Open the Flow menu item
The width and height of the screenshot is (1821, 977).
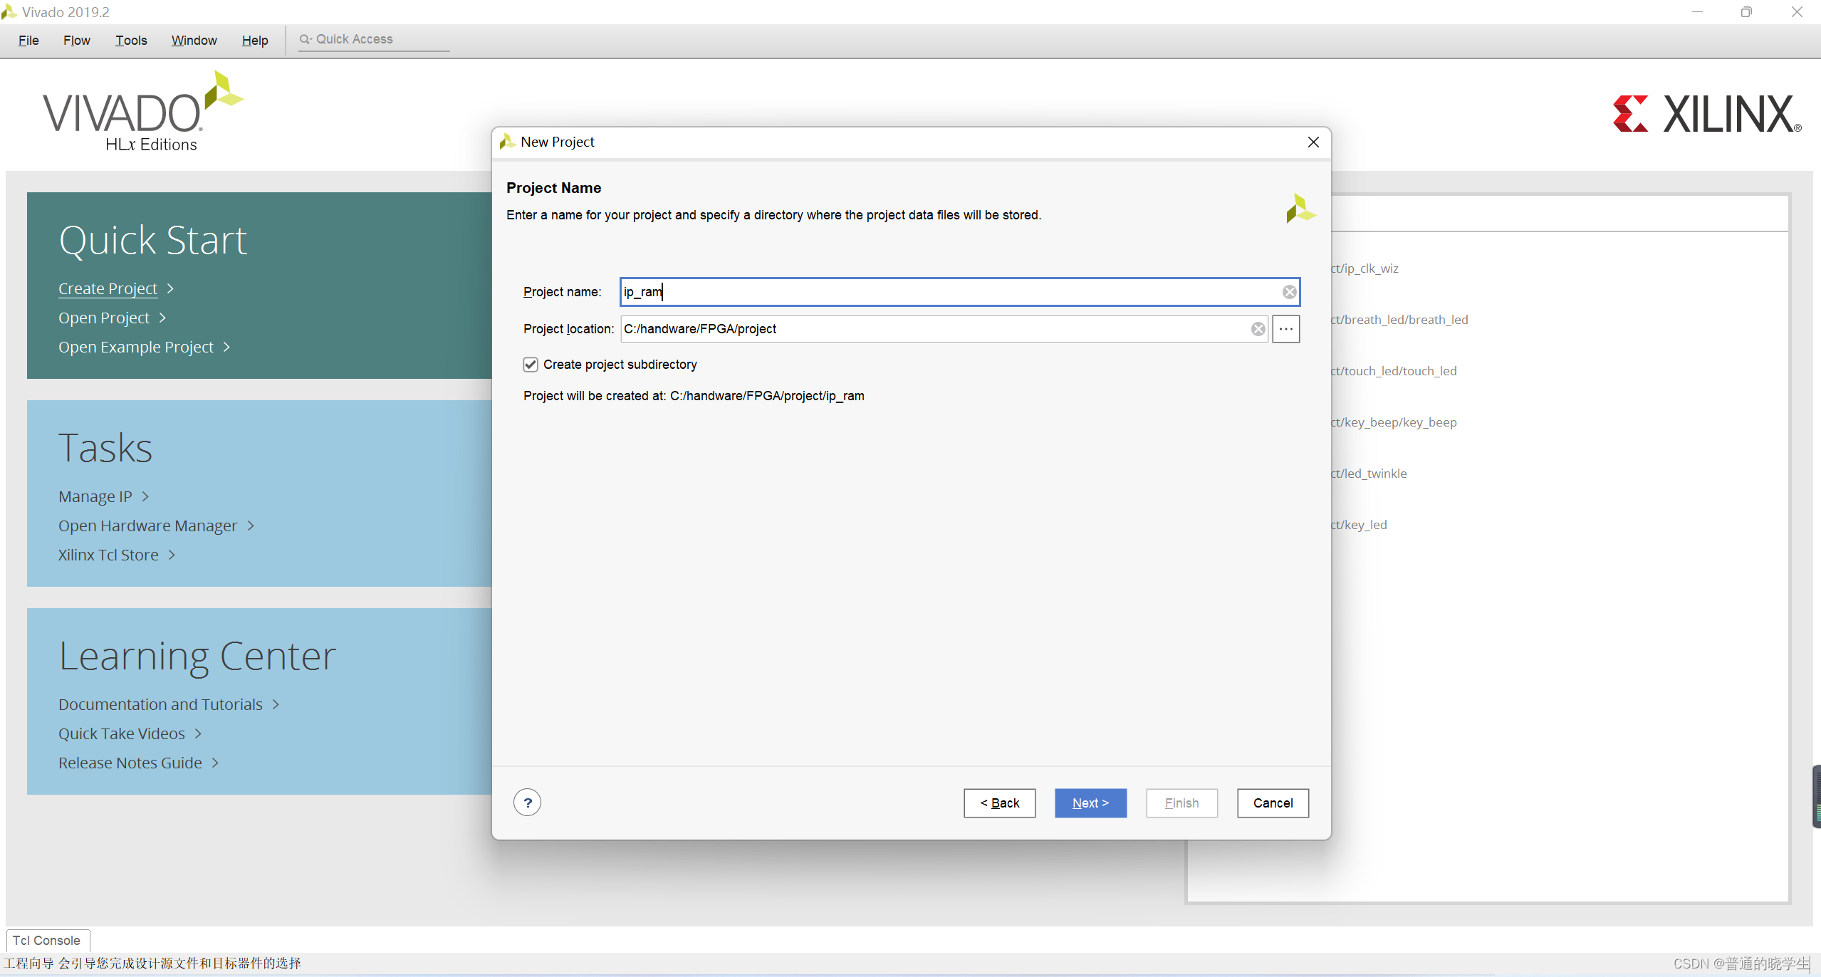tap(75, 38)
